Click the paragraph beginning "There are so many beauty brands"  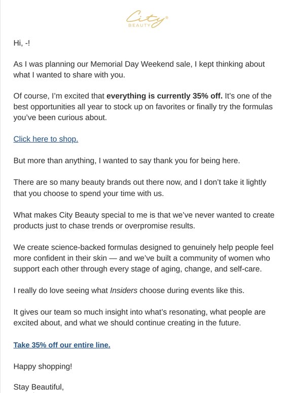pos(140,187)
